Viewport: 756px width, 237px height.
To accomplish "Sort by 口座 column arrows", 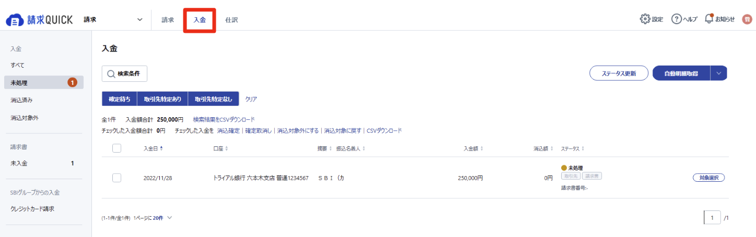I will click(x=227, y=148).
